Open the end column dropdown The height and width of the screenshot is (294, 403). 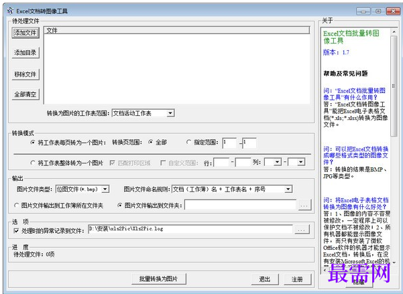tap(301, 162)
